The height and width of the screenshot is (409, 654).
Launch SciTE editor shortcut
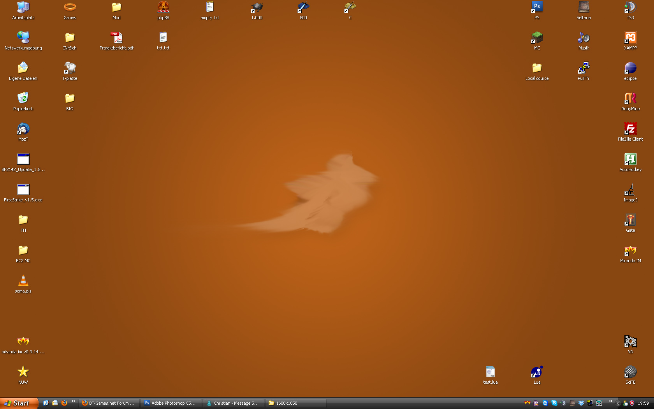tap(631, 375)
